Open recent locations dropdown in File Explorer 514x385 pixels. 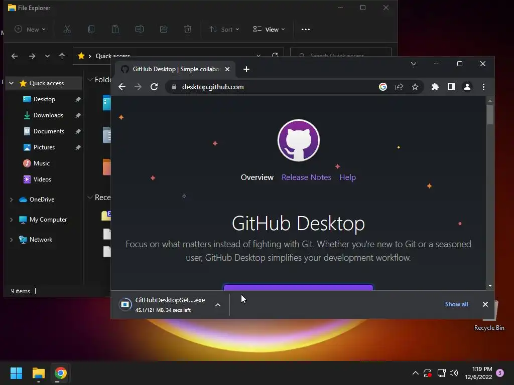click(47, 56)
